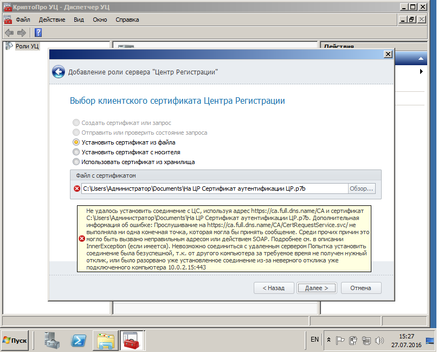Click the Show desktop button

tap(429, 341)
